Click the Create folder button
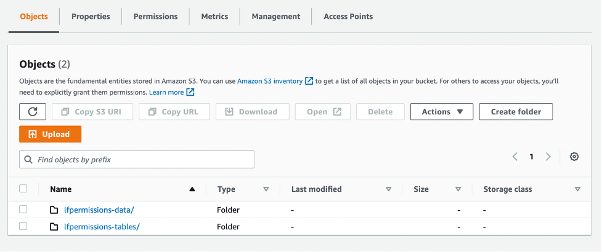The image size is (602, 252). pyautogui.click(x=515, y=112)
